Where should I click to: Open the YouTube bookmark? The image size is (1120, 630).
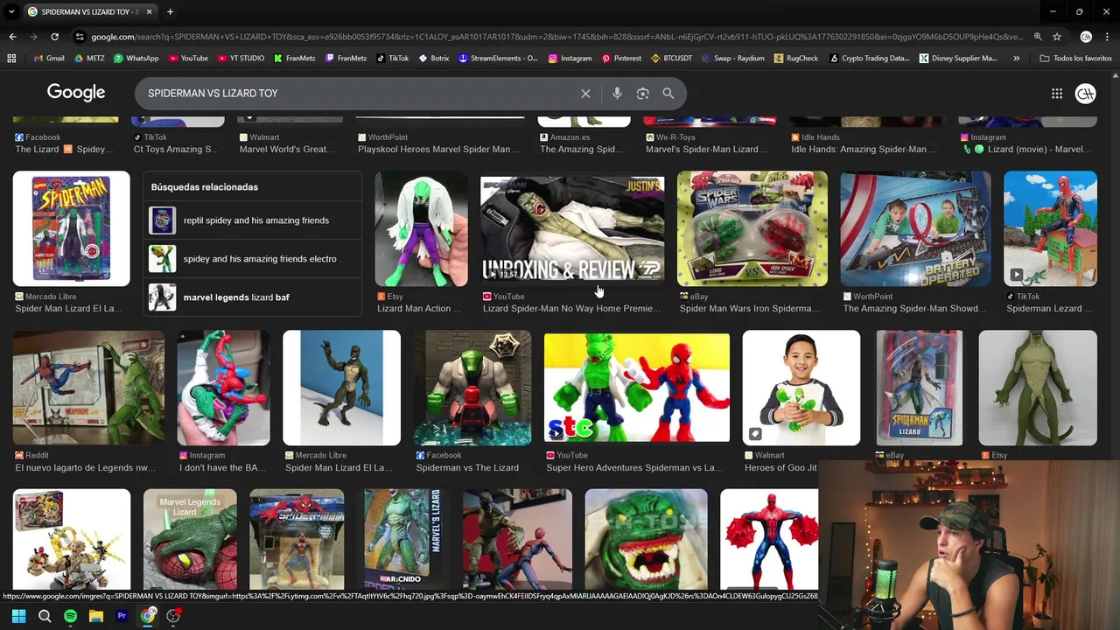click(188, 59)
